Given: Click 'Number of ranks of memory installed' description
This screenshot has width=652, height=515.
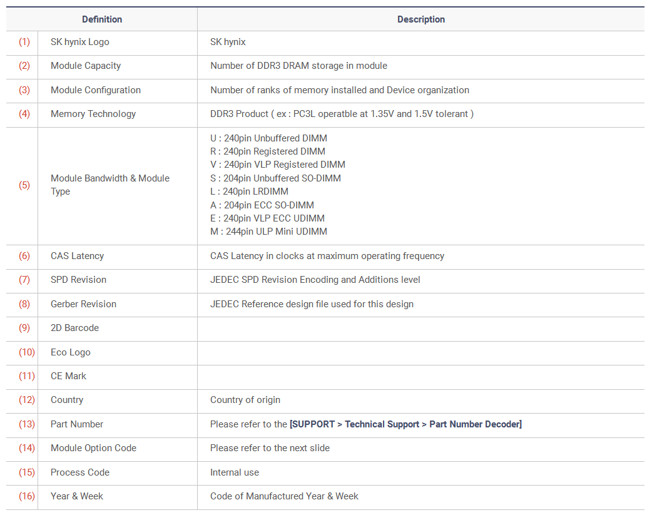Looking at the screenshot, I should coord(340,90).
